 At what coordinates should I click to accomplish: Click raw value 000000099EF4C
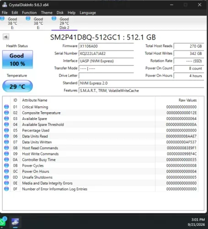181,154
